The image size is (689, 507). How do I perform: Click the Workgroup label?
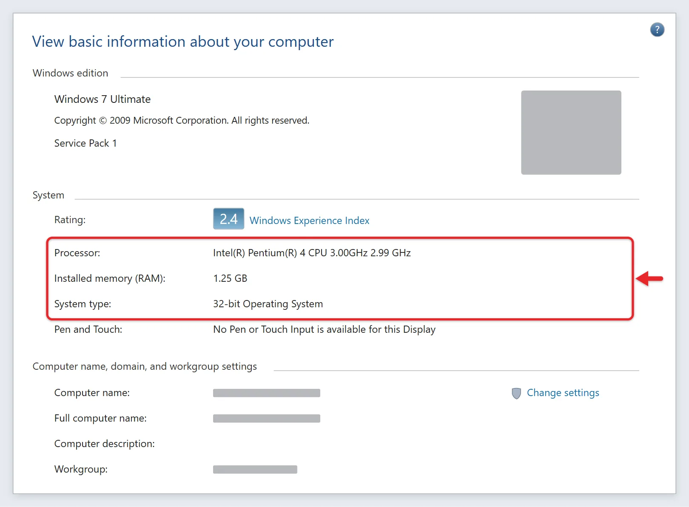click(81, 469)
